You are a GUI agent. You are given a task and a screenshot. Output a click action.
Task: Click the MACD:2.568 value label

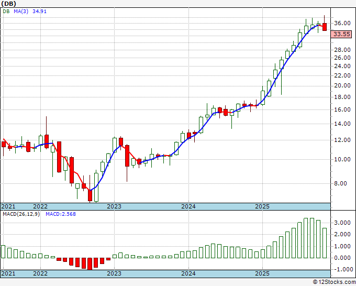pyautogui.click(x=61, y=214)
